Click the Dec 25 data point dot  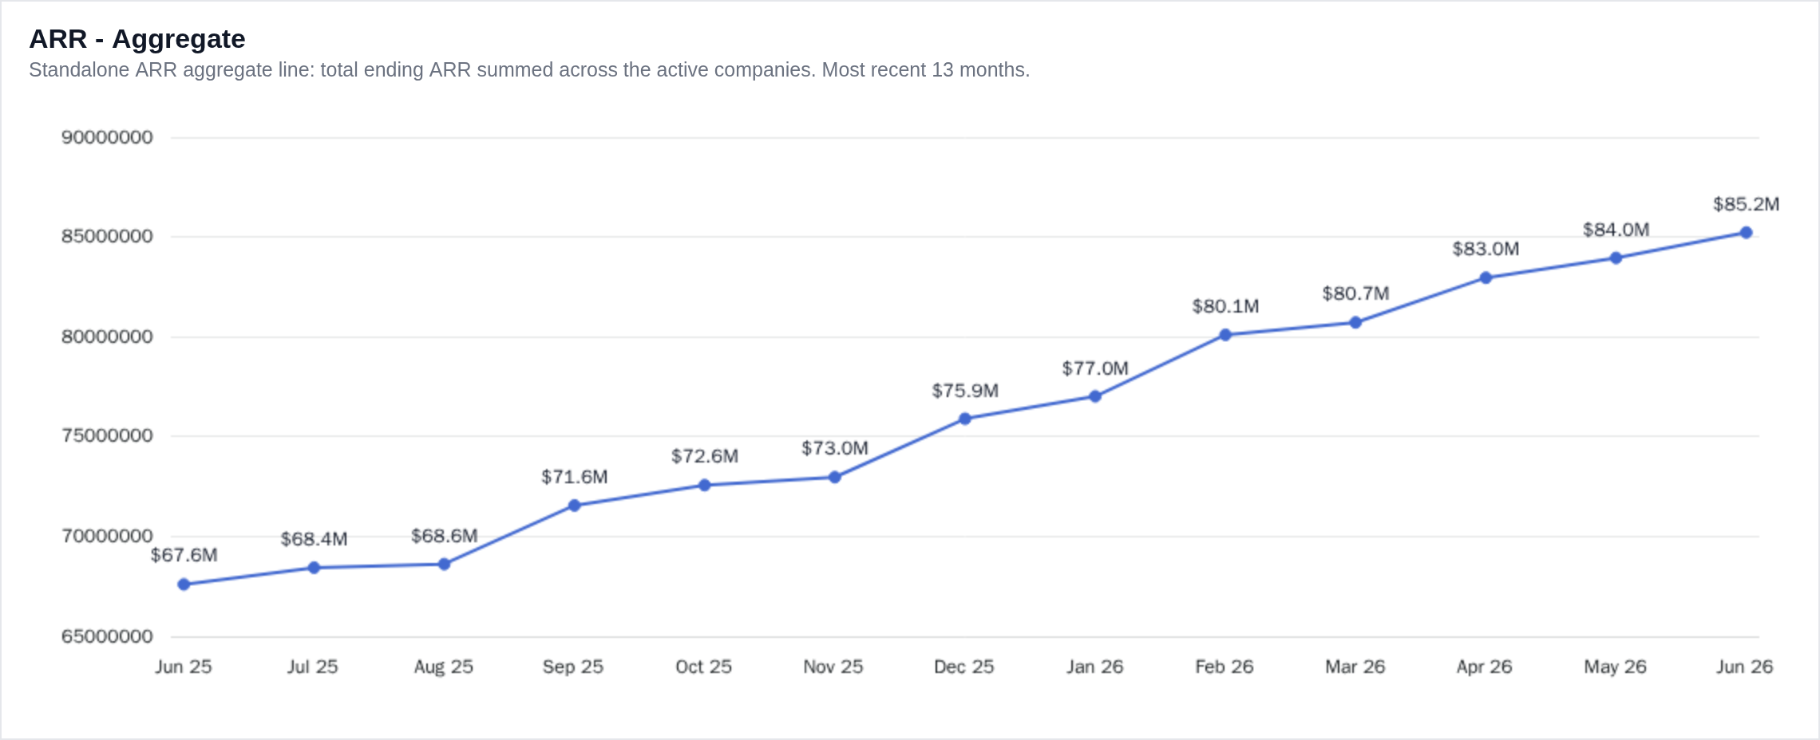click(x=964, y=419)
